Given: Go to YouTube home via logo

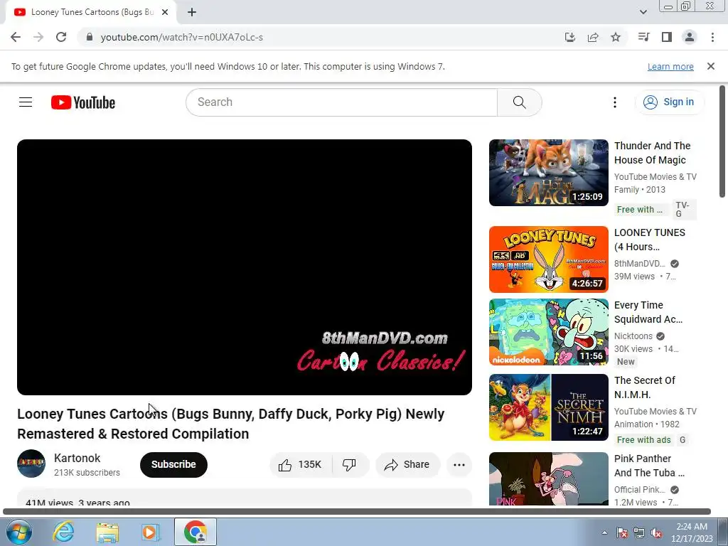Looking at the screenshot, I should [83, 102].
